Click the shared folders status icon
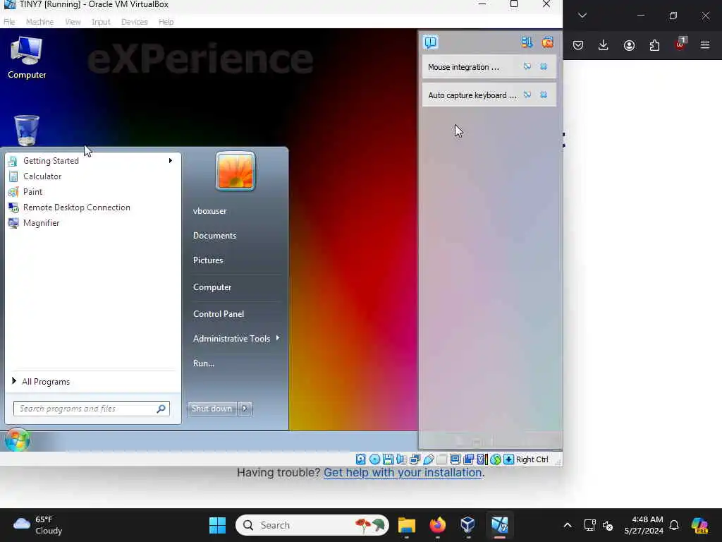Screen dimensions: 722x542 469,459
